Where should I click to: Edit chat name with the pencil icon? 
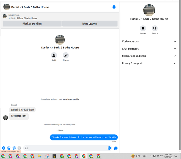pos(66,55)
